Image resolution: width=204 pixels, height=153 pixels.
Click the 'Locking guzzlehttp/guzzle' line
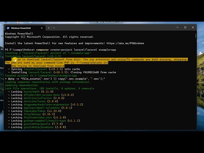click(35, 124)
